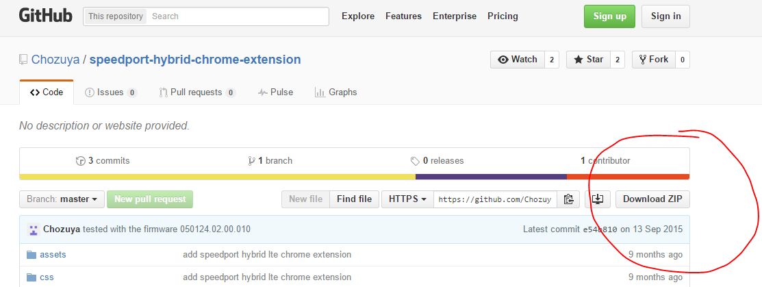Copy clone URL to clipboard icon
Screen dimensions: 762x287
click(568, 199)
